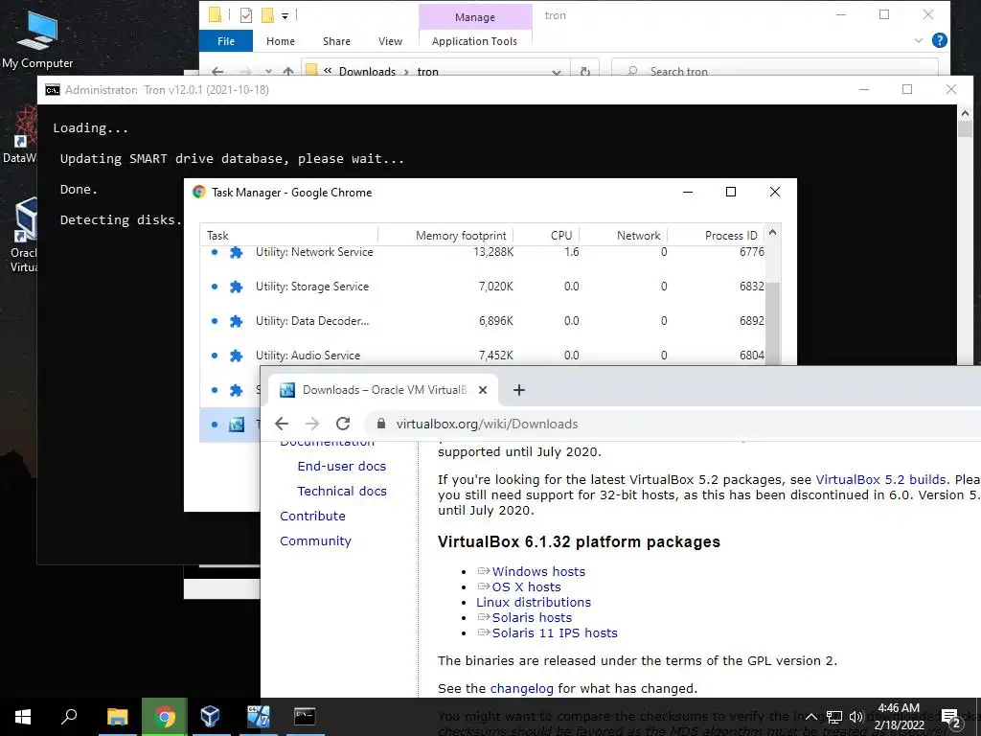Click the Task Manager vertical scrollbar thumb
The height and width of the screenshot is (736, 981).
[x=773, y=322]
